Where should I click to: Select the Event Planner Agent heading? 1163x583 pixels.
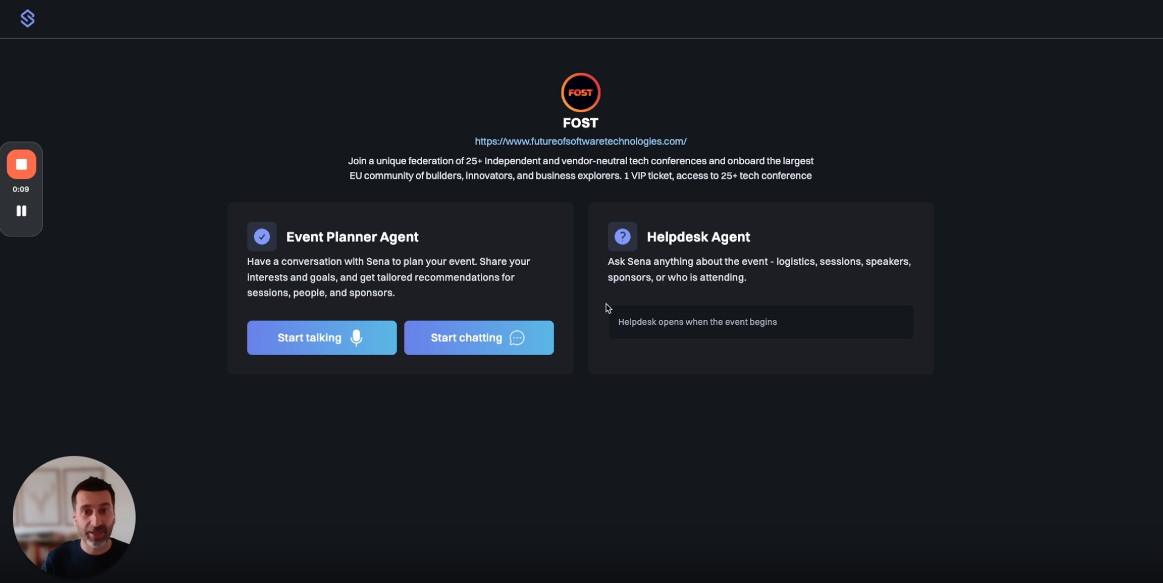352,237
